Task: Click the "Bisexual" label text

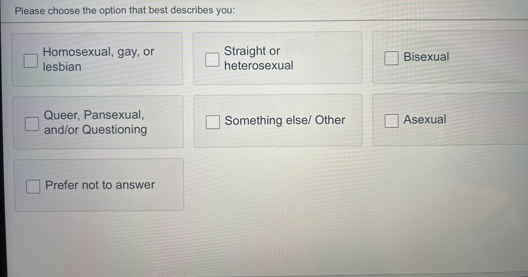Action: [x=426, y=57]
